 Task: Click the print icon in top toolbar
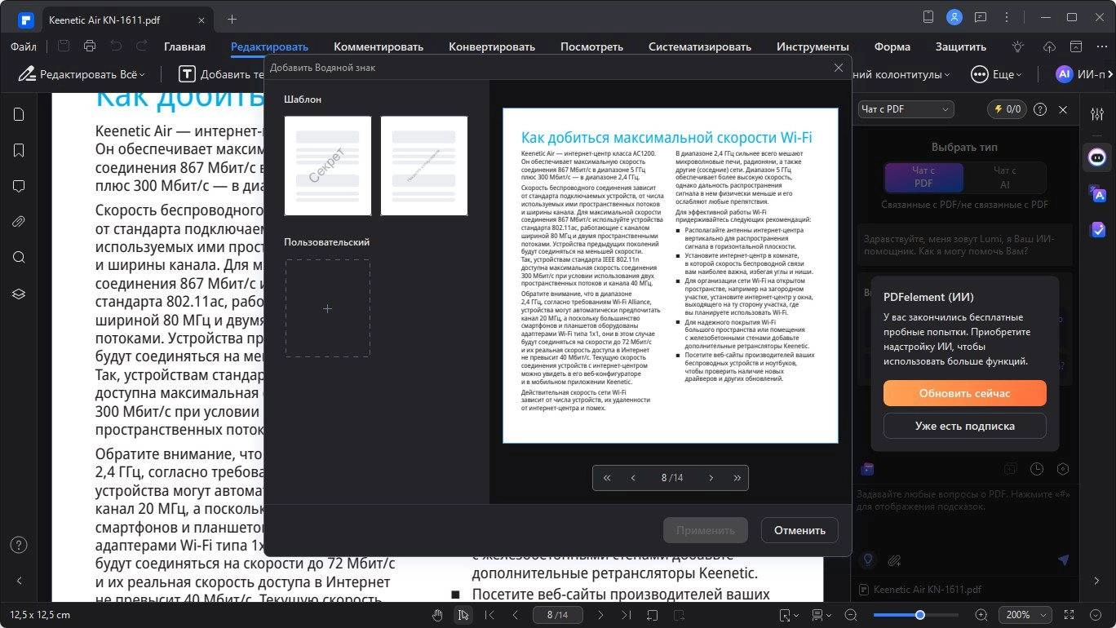coord(90,46)
